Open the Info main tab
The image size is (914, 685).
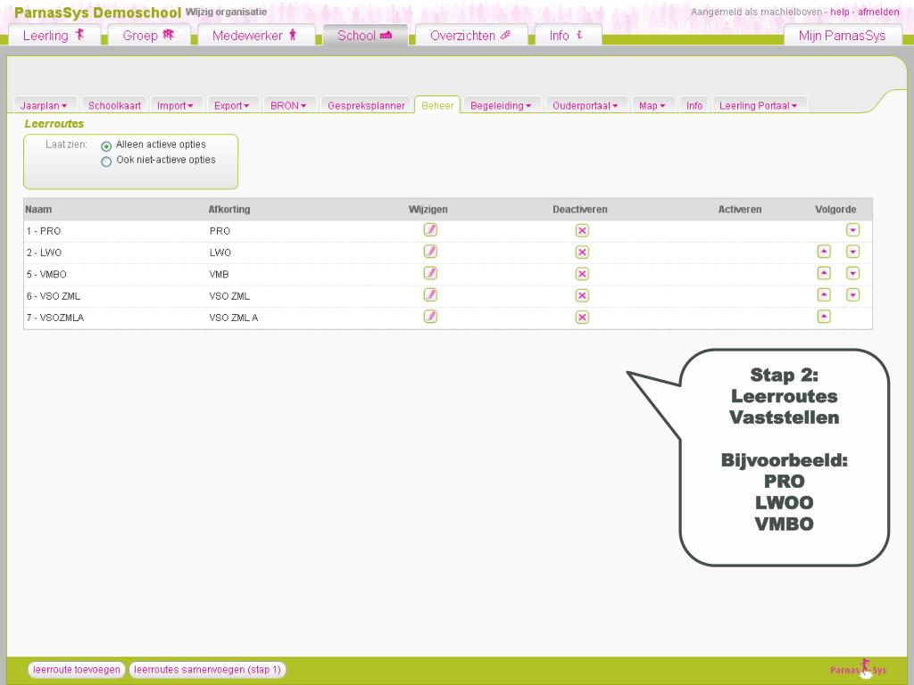click(x=567, y=35)
